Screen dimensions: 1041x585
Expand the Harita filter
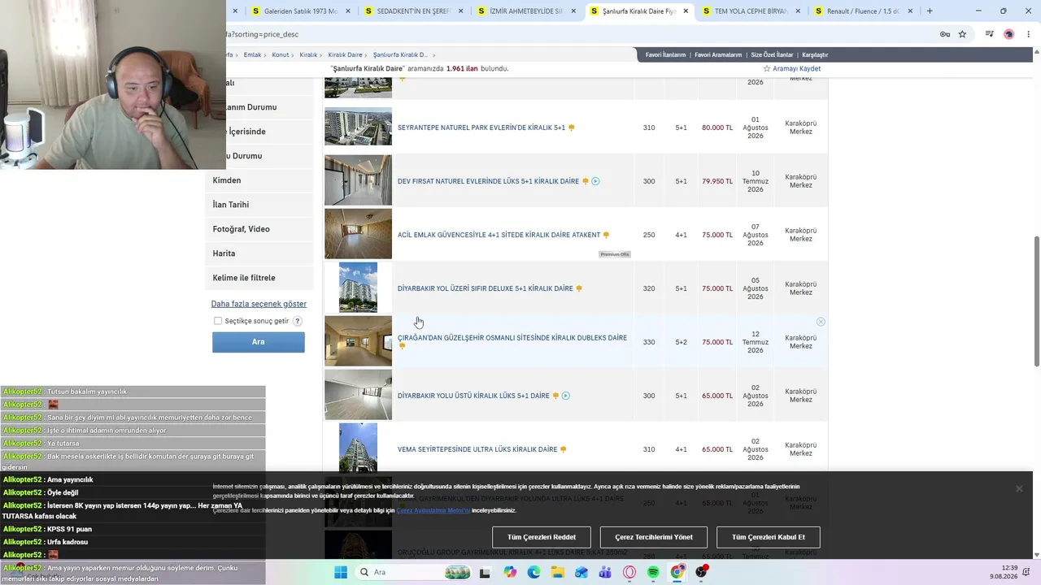[x=260, y=253]
